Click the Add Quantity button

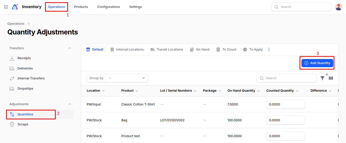(317, 63)
